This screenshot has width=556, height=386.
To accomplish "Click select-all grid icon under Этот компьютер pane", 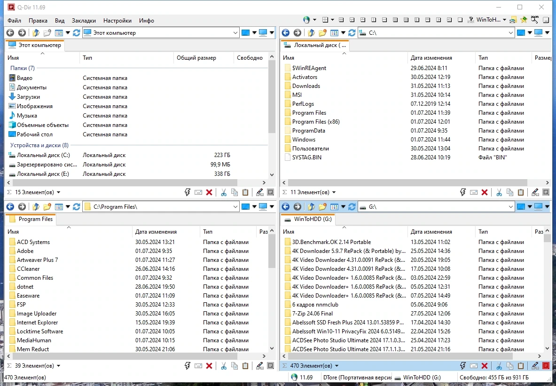I will [271, 192].
